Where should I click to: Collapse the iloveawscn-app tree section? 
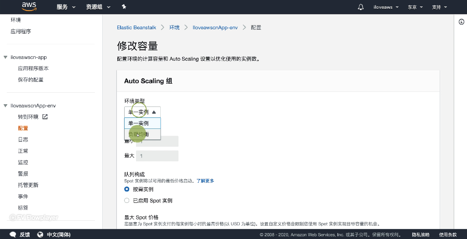(x=5, y=57)
